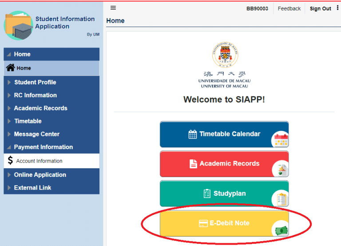Click the card icon on E-Debit Note
Image resolution: width=341 pixels, height=246 pixels.
click(203, 223)
